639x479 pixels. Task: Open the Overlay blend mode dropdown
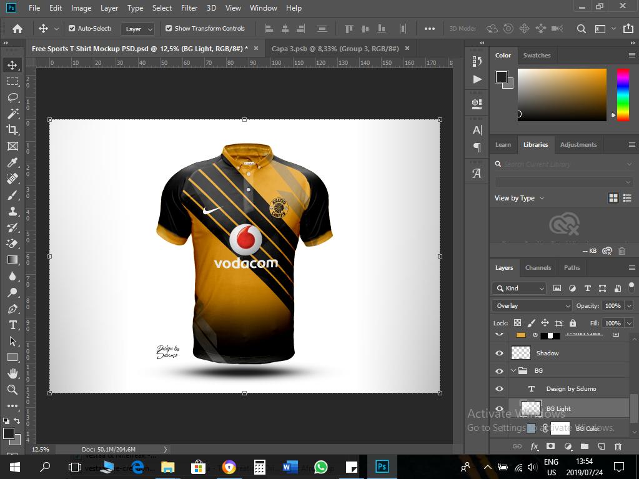click(x=532, y=305)
